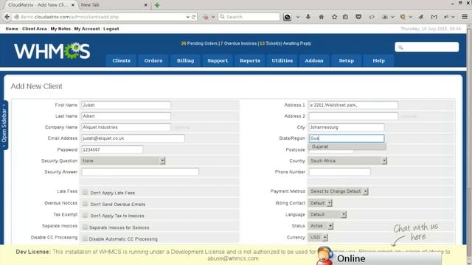
Task: Open the chat bubble toolbar icon
Action: (x=372, y=17)
